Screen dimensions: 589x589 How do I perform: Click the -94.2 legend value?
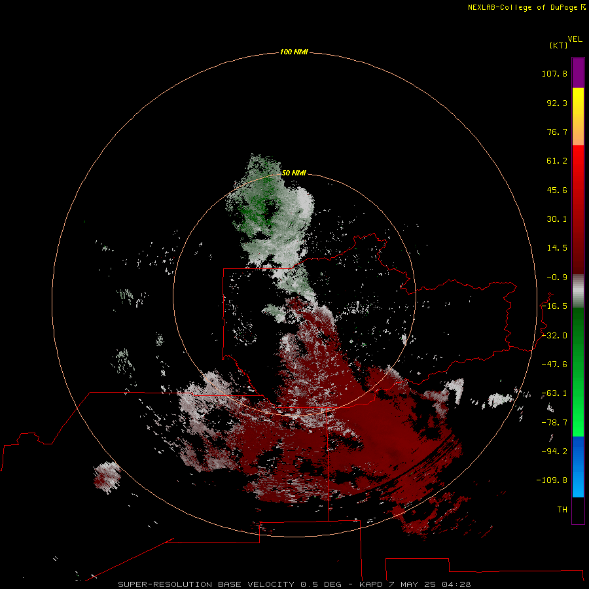coord(554,452)
